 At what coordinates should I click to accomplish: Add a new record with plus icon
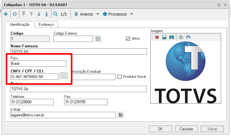click(6, 14)
